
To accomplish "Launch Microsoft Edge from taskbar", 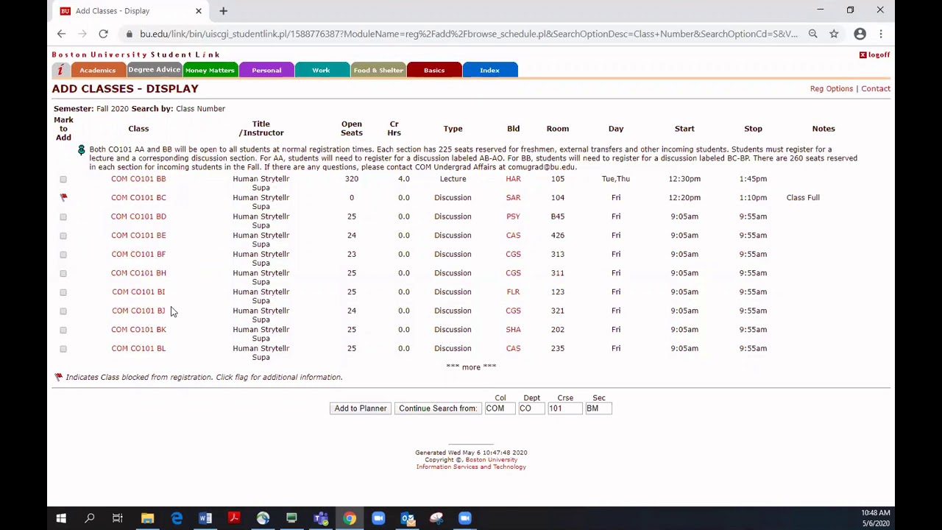I will 177,518.
